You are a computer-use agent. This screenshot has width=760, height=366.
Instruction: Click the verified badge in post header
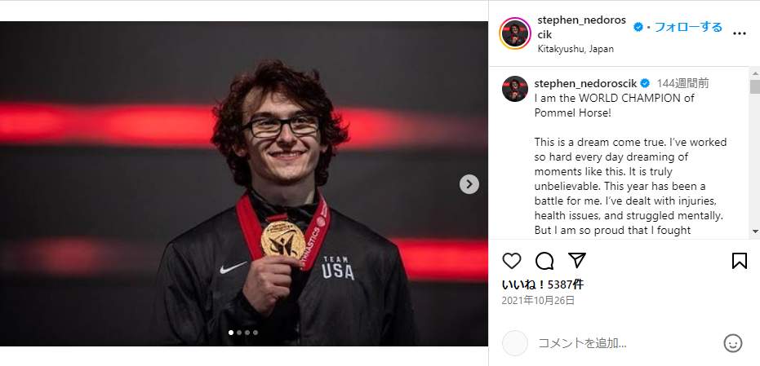tap(638, 27)
